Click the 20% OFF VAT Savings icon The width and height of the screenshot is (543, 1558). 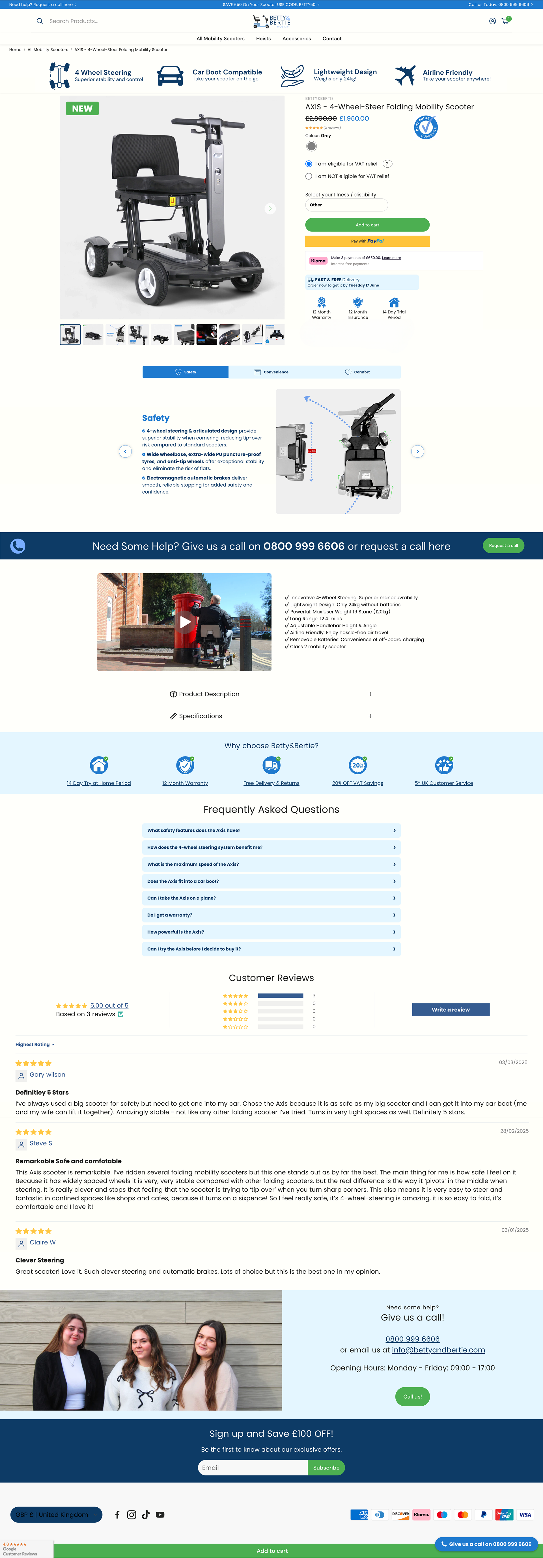pyautogui.click(x=358, y=765)
